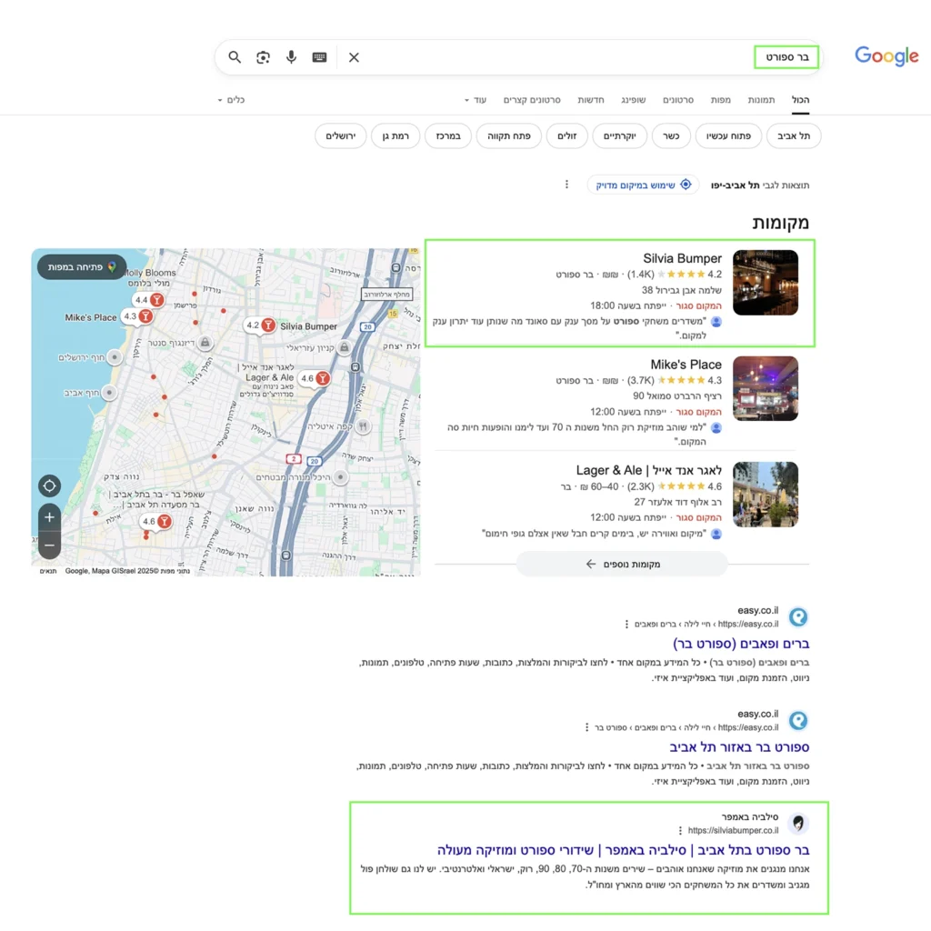Select the ירושלים filter chip
The image size is (931, 931).
[341, 136]
